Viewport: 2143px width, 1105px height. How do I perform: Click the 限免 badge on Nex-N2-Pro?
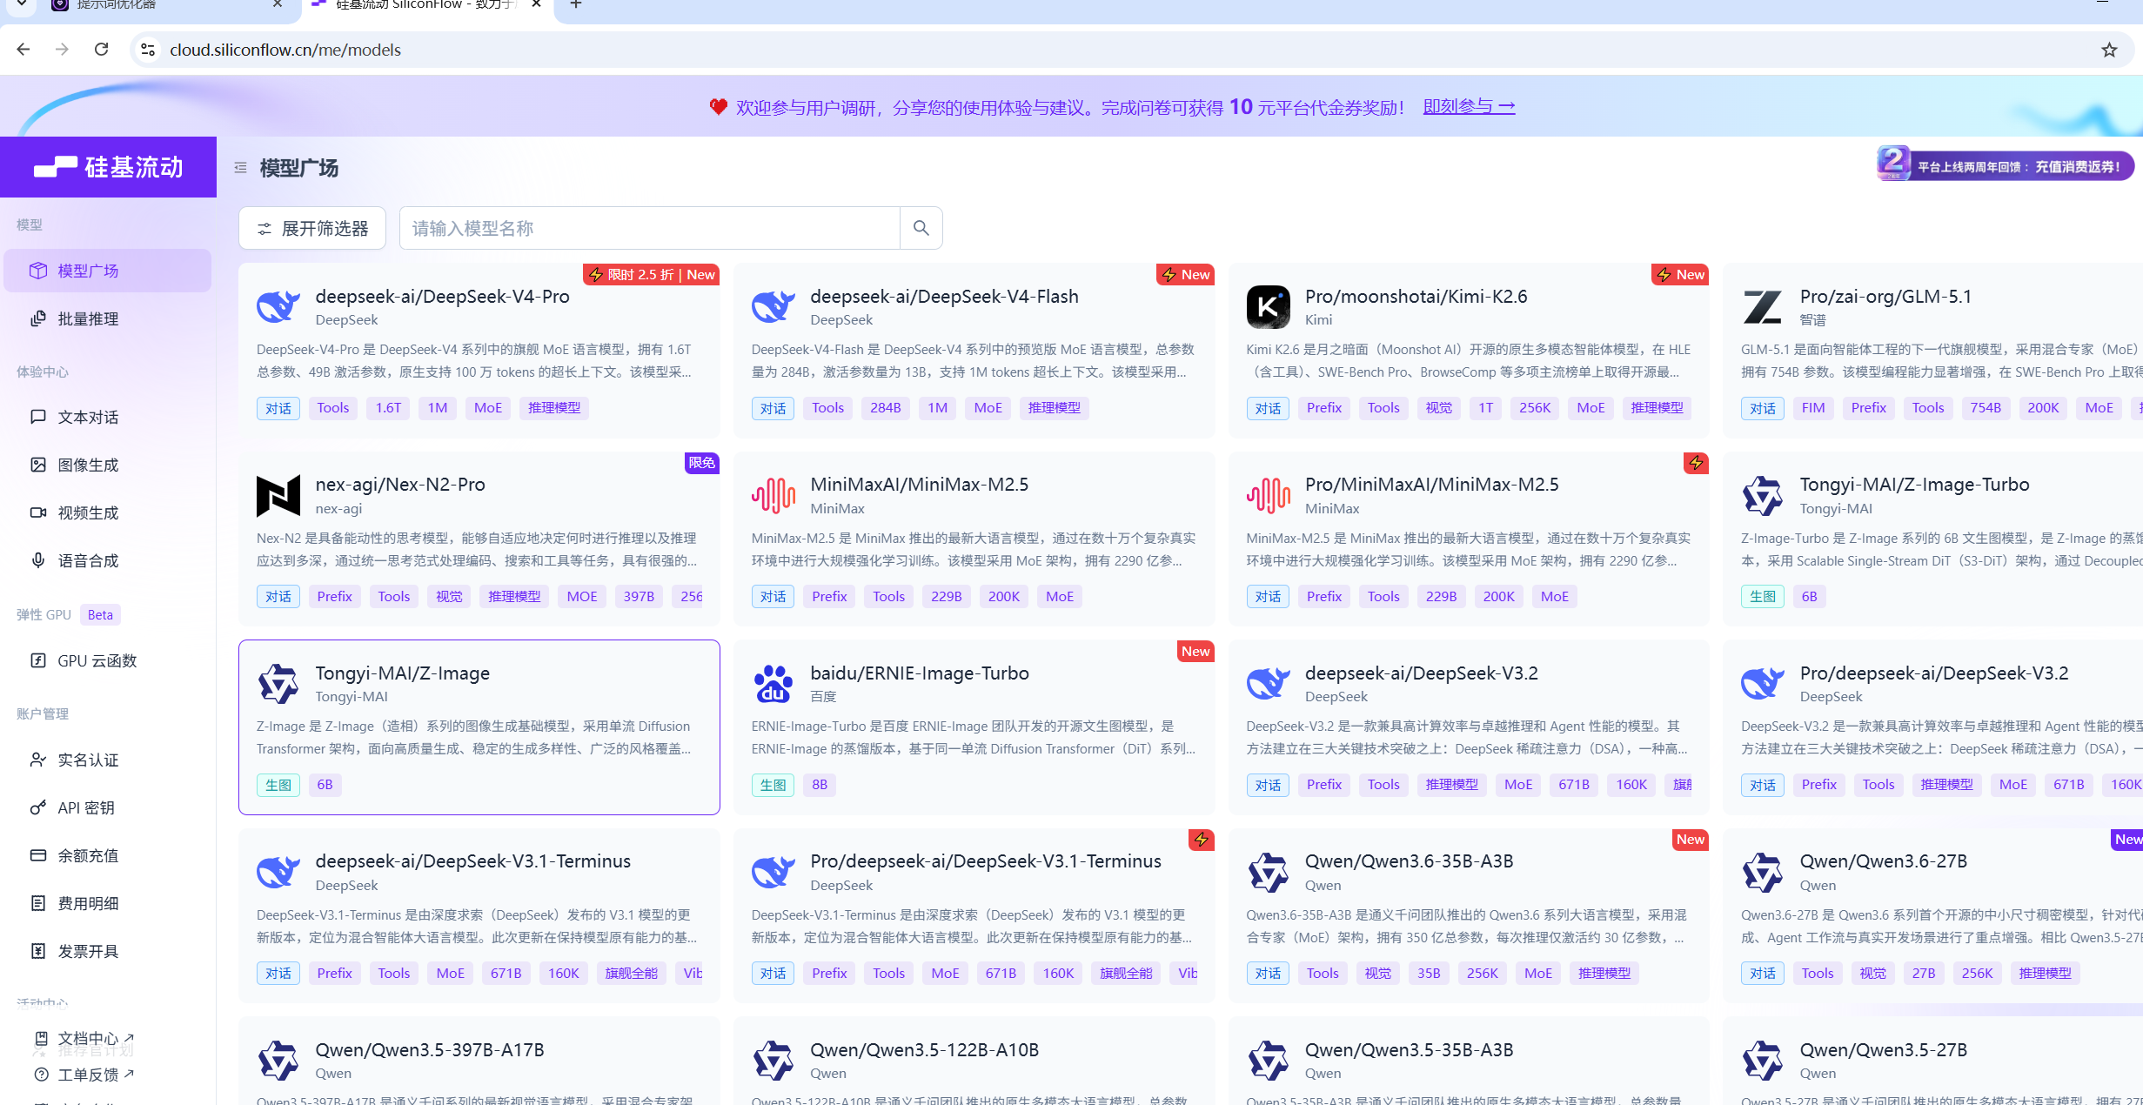click(x=701, y=463)
